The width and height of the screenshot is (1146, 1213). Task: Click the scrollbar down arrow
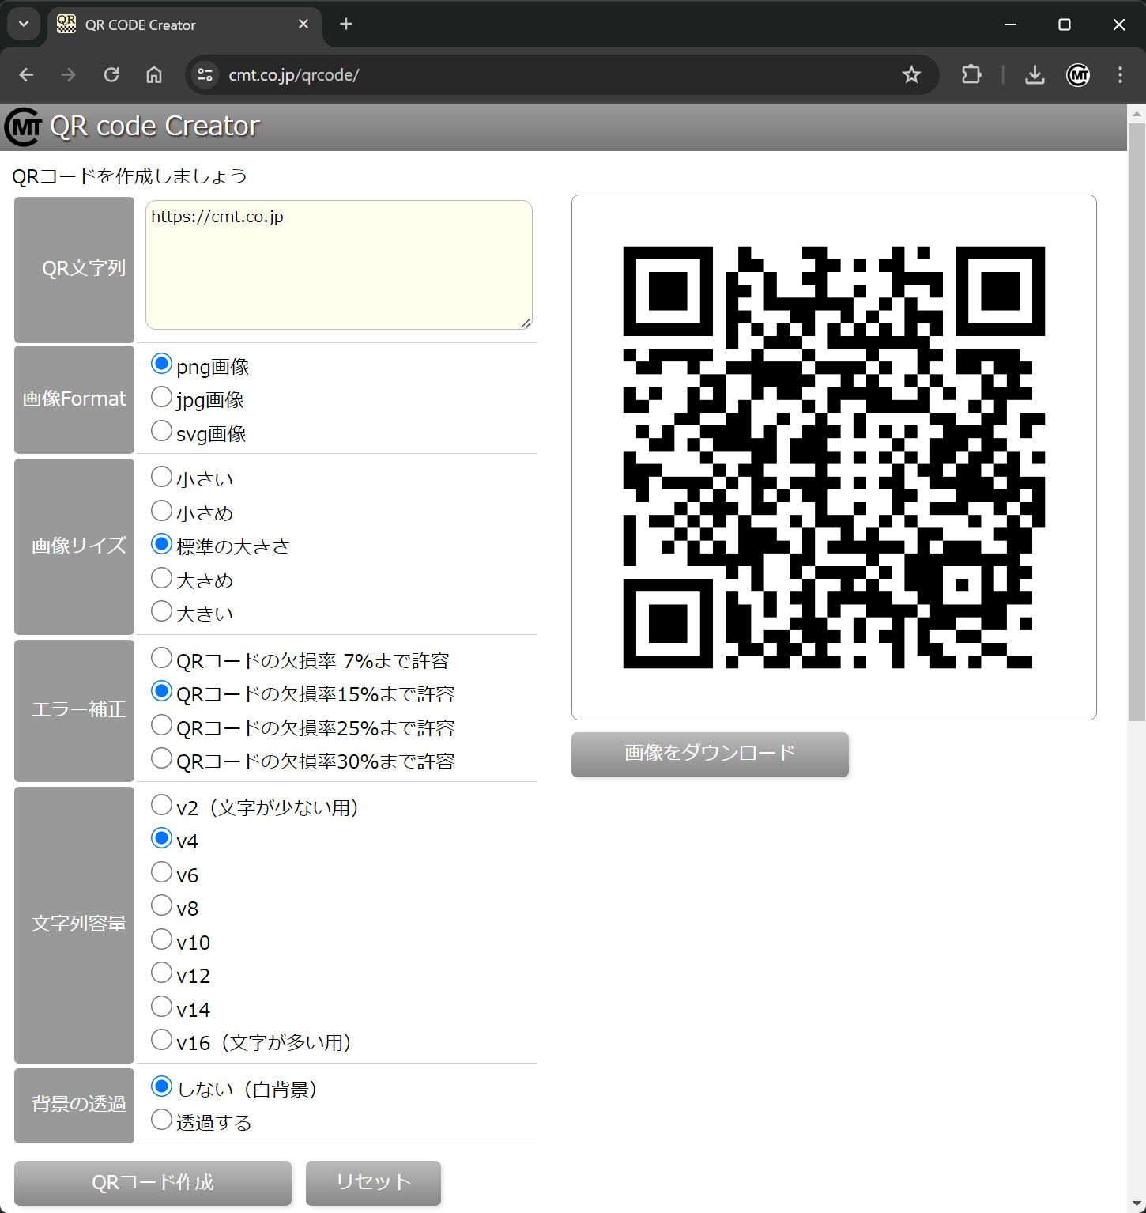[x=1137, y=1204]
